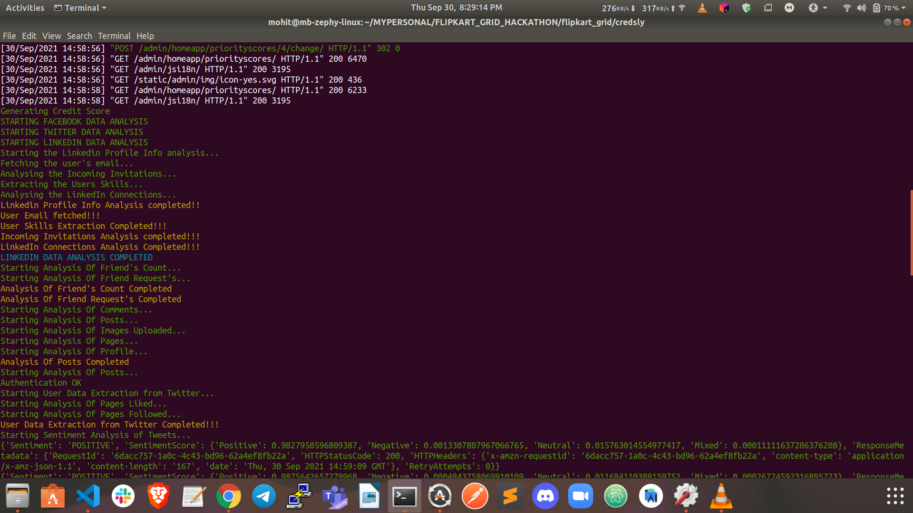Launch Android Studio from the dock
Viewport: 913px width, 513px height.
(x=651, y=496)
